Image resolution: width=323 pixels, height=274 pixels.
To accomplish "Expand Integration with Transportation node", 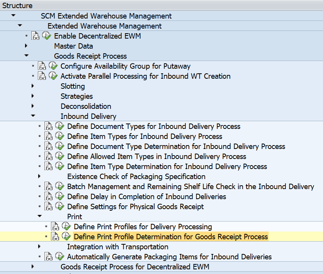I will pyautogui.click(x=39, y=246).
